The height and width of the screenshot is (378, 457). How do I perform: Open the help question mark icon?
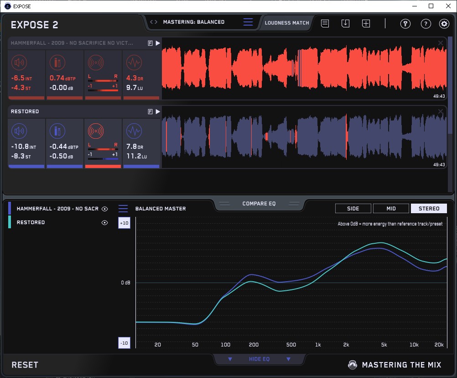(x=426, y=24)
